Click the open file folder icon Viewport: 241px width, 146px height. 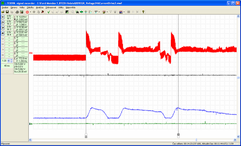click(3, 12)
